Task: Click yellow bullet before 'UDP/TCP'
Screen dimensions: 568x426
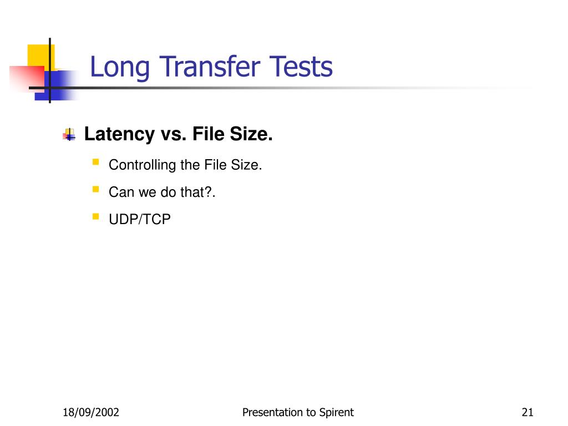Action: tap(95, 217)
